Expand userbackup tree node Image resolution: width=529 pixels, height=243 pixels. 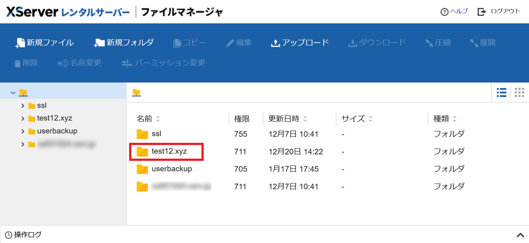point(23,131)
